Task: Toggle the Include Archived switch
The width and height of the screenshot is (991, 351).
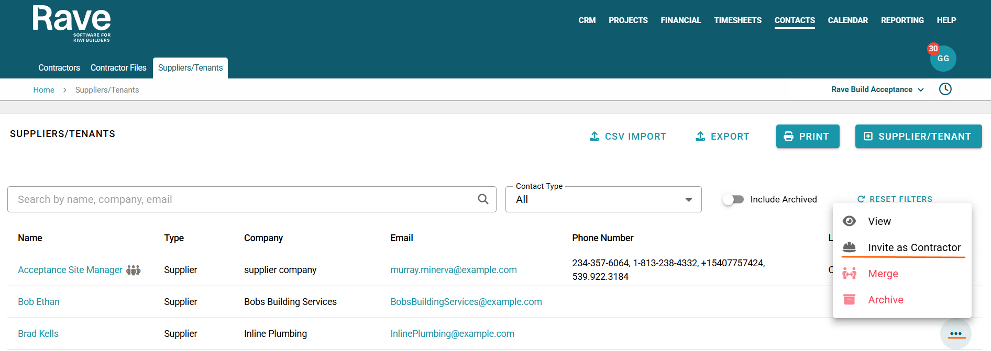Action: point(733,199)
